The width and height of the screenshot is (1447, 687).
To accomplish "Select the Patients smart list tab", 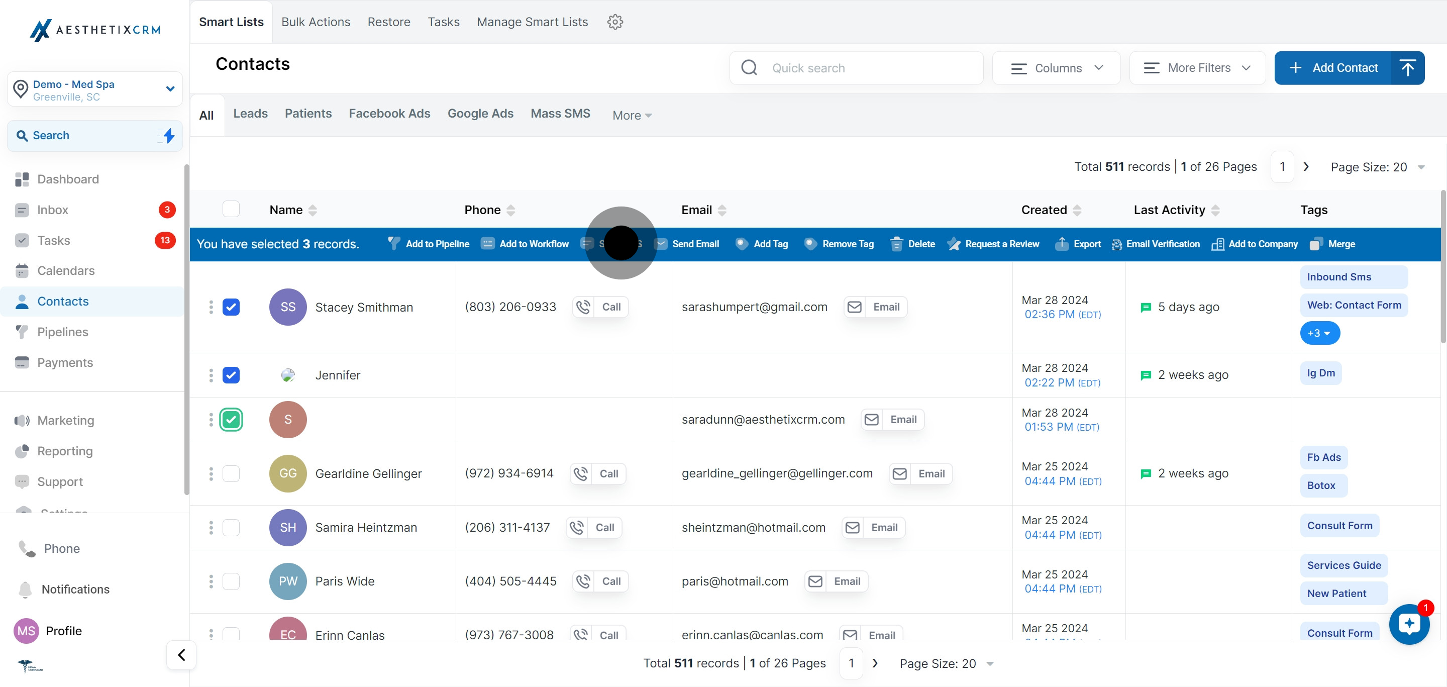I will [x=308, y=114].
